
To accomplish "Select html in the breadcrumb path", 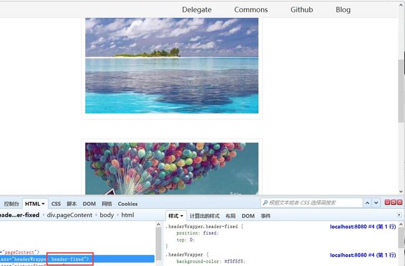I will coord(128,215).
